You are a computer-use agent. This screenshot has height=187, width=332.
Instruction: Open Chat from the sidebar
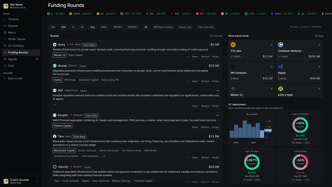[x=21, y=66]
